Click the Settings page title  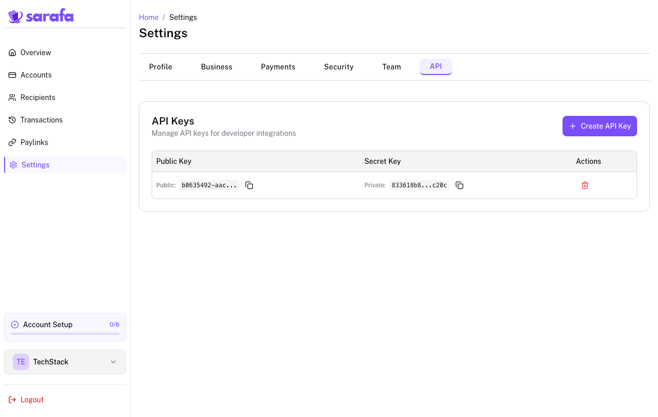[163, 33]
